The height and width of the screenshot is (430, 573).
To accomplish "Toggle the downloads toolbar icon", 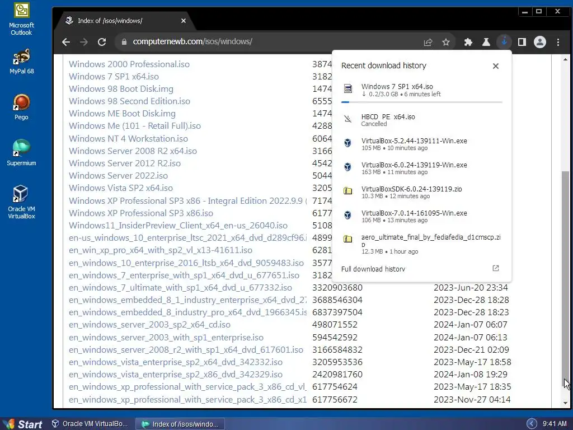I will pos(504,41).
